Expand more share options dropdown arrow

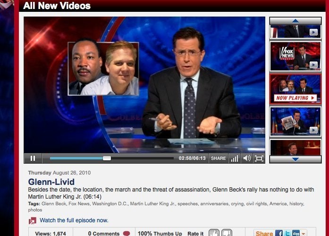[303, 234]
